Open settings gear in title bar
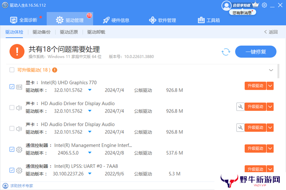 pyautogui.click(x=264, y=5)
